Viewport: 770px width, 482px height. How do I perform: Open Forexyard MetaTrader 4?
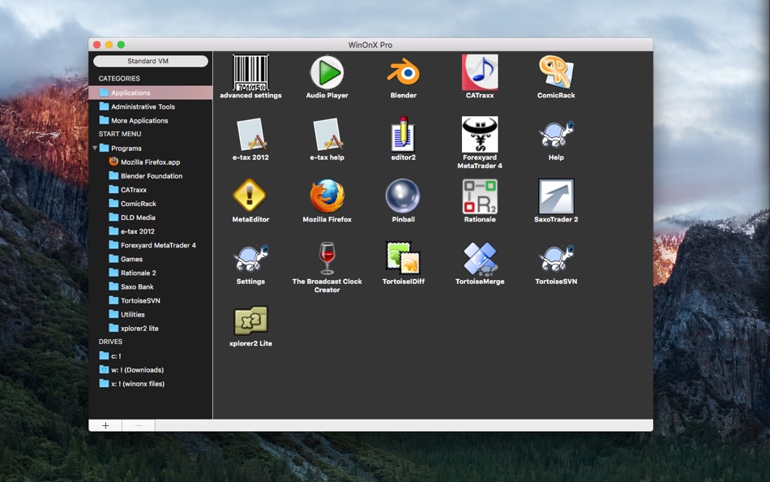click(479, 133)
